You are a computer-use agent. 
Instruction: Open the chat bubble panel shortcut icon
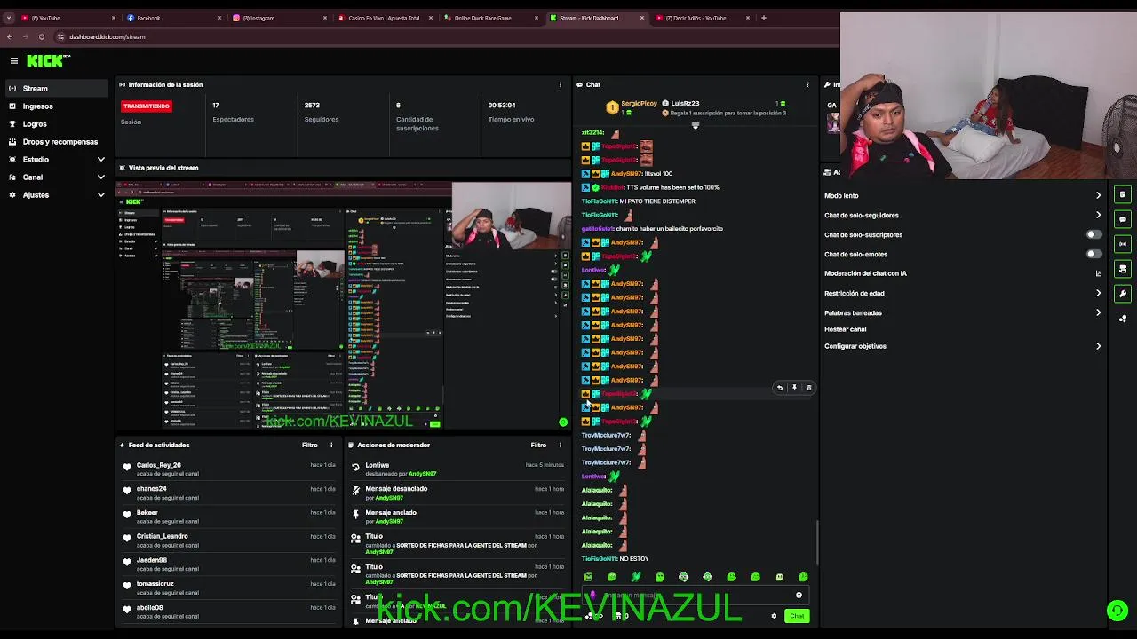(x=1123, y=219)
